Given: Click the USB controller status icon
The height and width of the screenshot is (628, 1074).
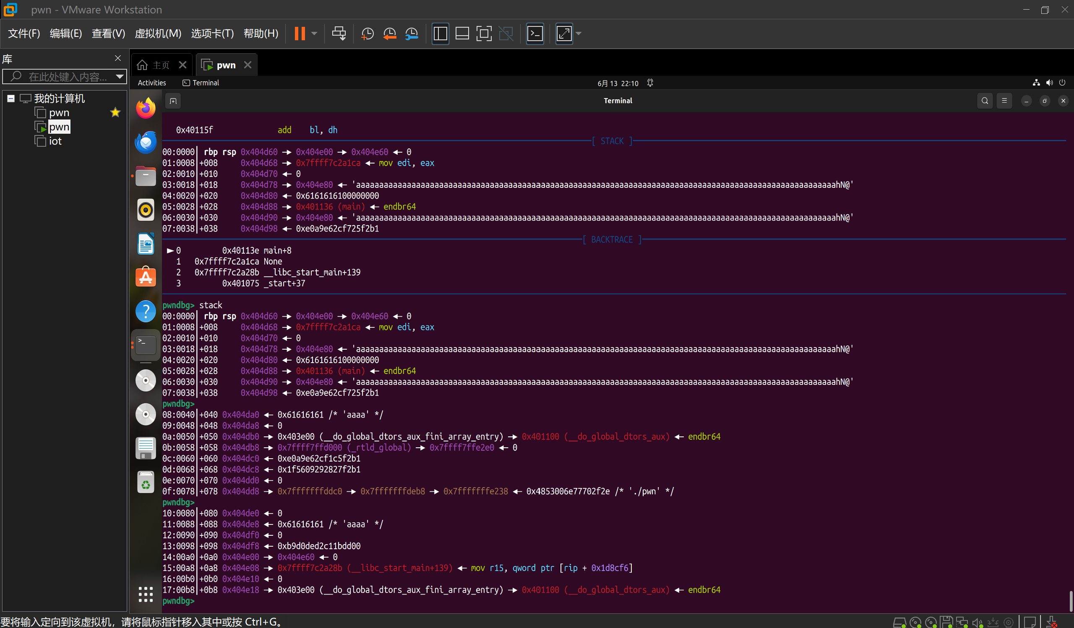Looking at the screenshot, I should (993, 623).
